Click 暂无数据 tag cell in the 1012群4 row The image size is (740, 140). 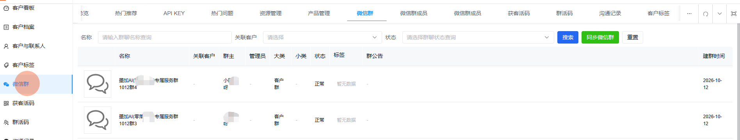(346, 84)
